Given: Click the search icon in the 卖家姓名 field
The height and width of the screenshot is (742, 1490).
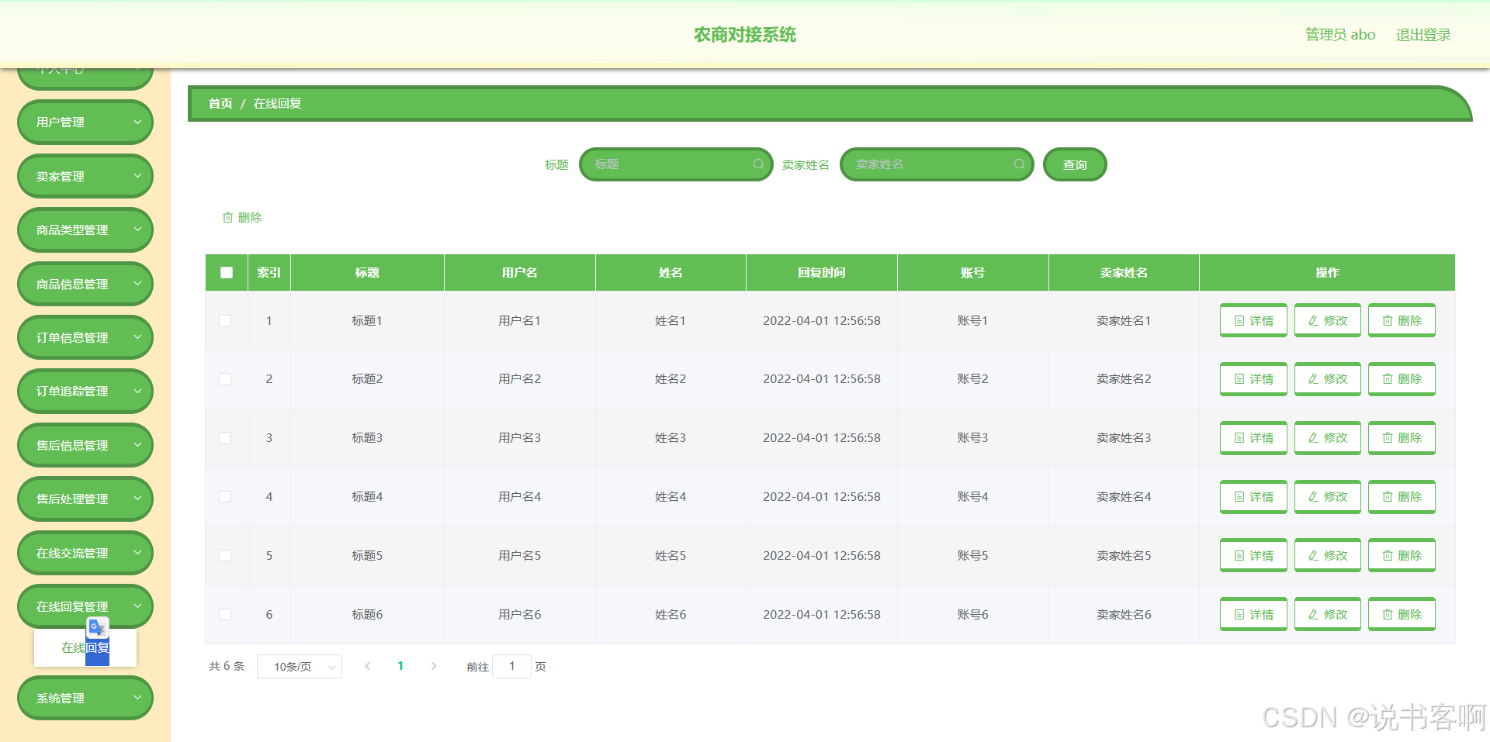Looking at the screenshot, I should click(1019, 164).
